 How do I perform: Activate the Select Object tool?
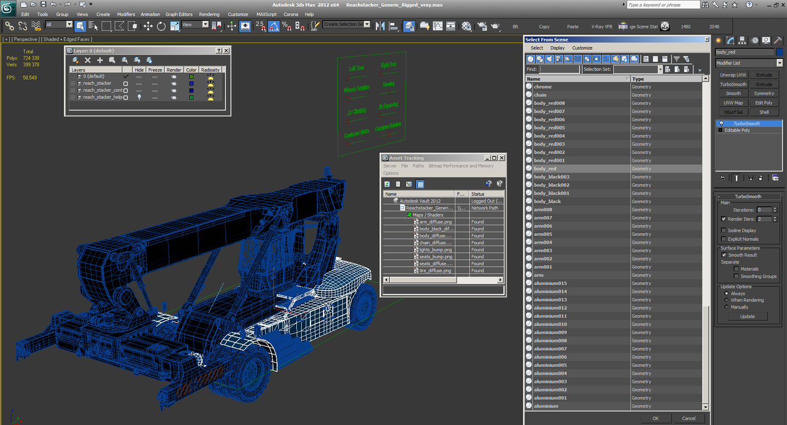(x=80, y=25)
